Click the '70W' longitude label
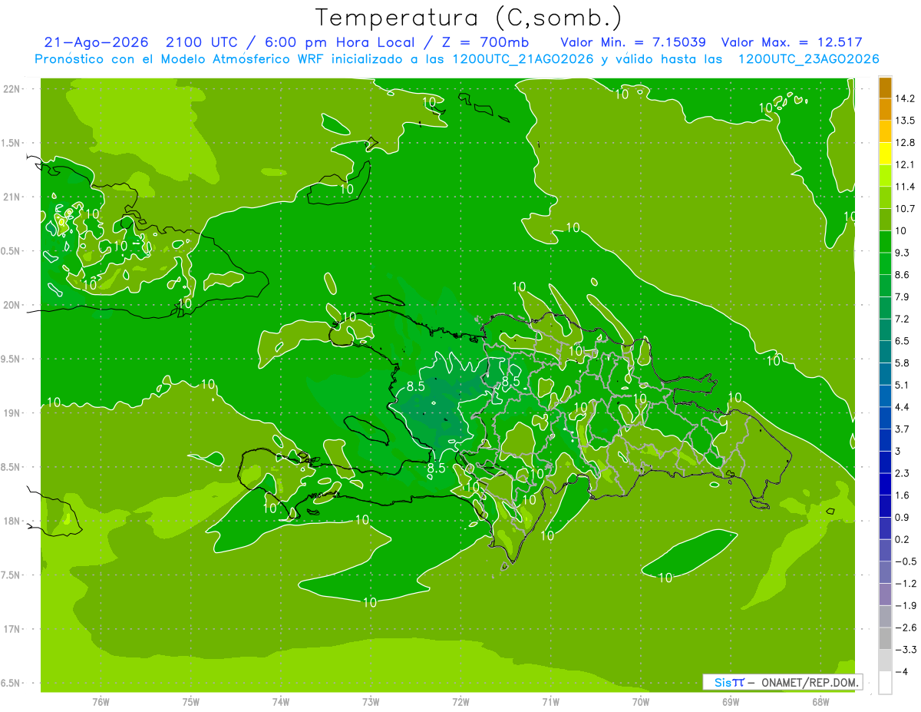The width and height of the screenshot is (921, 712). click(x=641, y=702)
